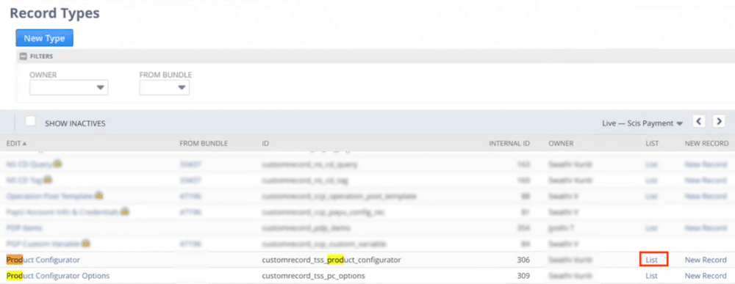Screen dimensions: 735x284
Task: Click the bundle number link in NS CD Query row
Action: pos(191,164)
